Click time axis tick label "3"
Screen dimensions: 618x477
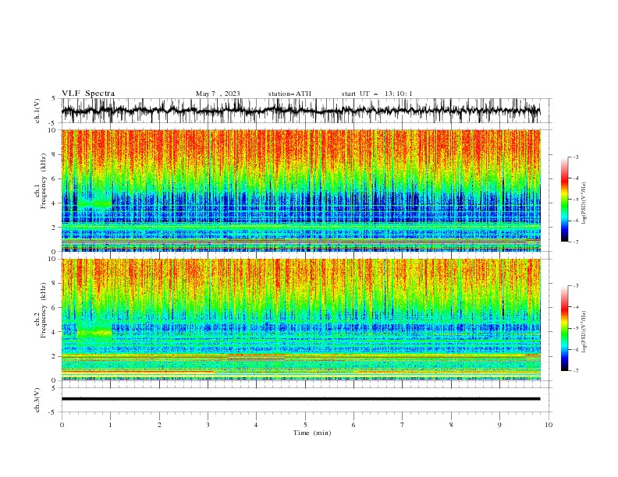tap(208, 425)
